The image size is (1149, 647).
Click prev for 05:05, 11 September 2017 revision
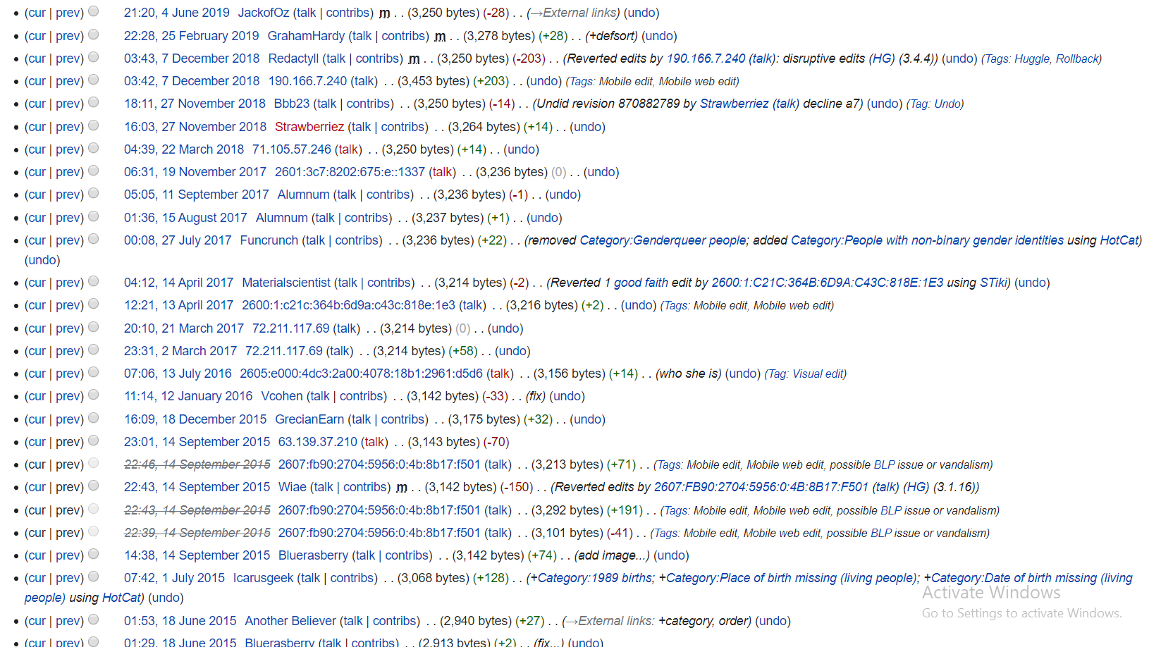click(x=68, y=195)
